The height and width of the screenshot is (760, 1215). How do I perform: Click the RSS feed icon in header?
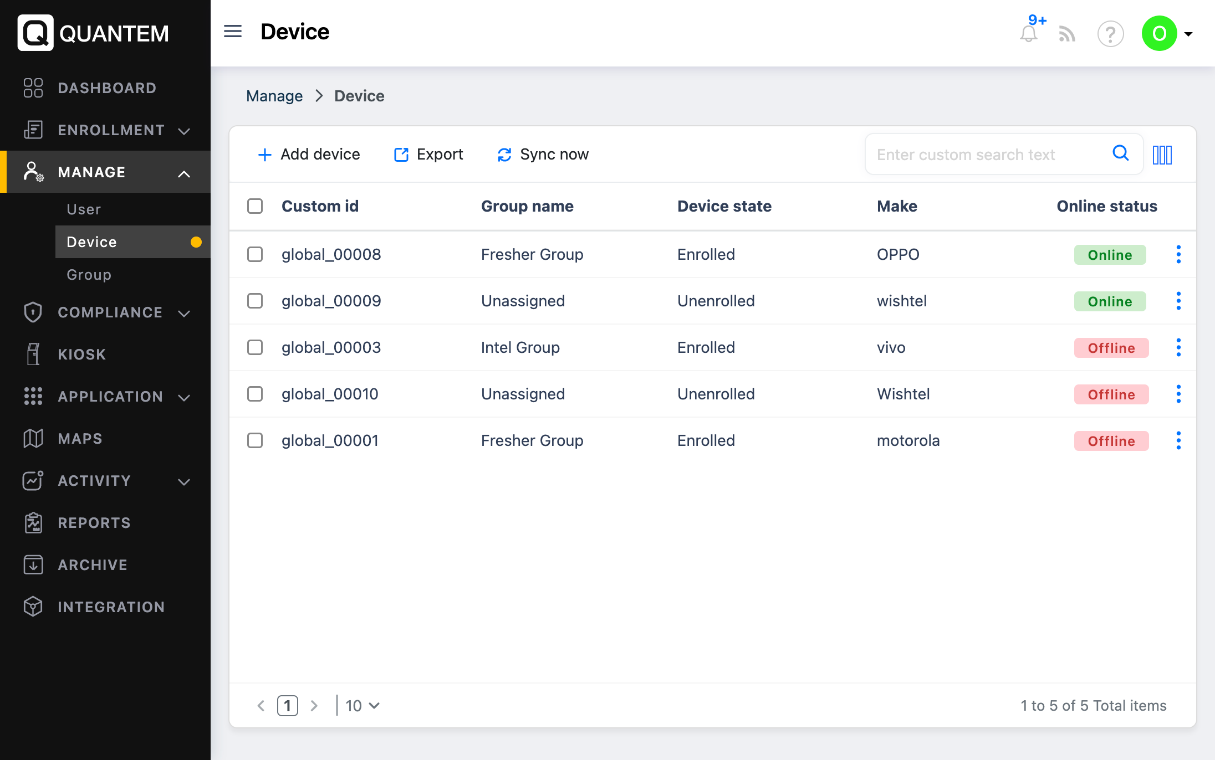click(x=1068, y=34)
